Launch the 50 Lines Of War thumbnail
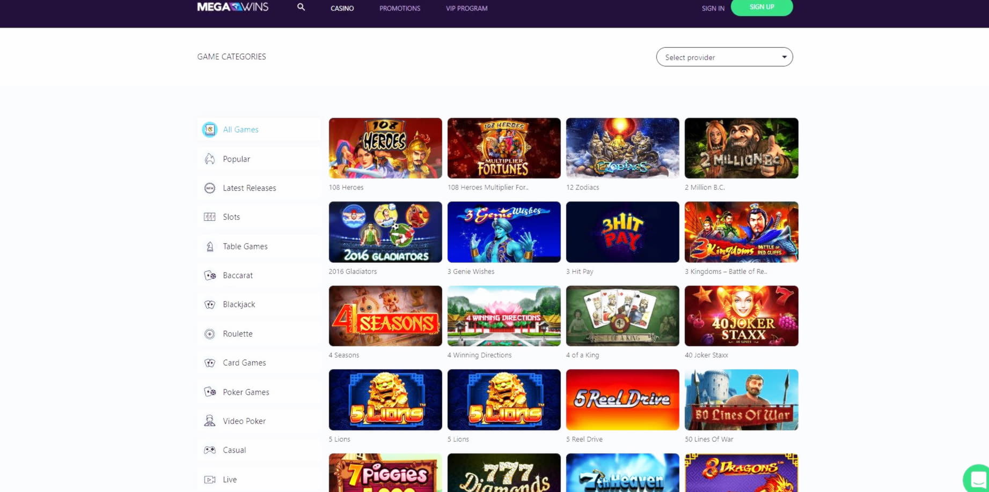The image size is (989, 492). (x=742, y=400)
